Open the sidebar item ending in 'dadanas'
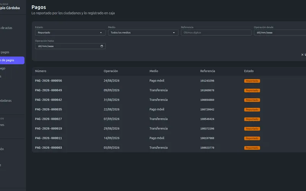Image resolution: width=306 pixels, height=191 pixels. [6, 100]
